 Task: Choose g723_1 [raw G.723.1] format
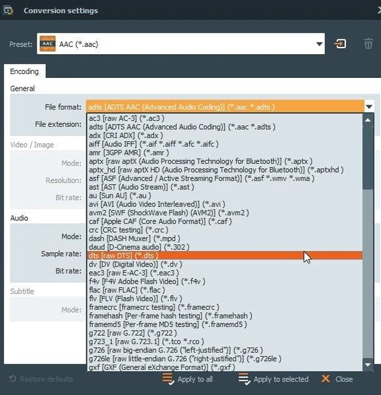[x=224, y=341]
